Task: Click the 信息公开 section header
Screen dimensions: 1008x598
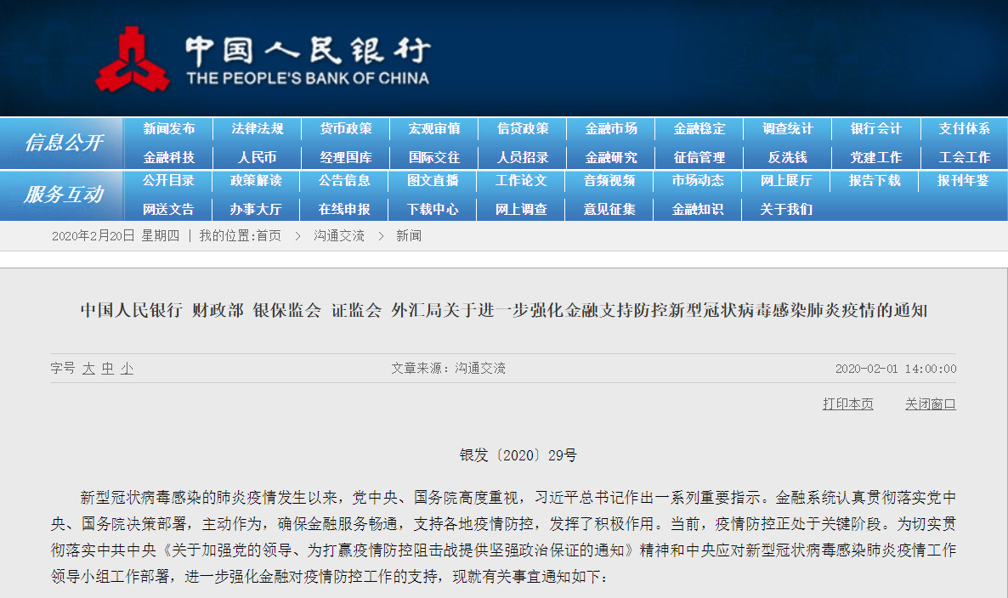Action: pos(63,143)
